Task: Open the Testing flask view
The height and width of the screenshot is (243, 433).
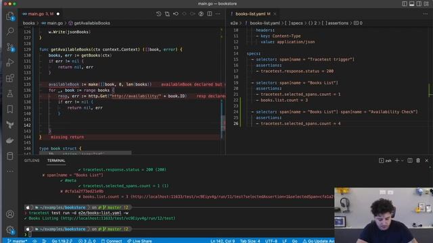Action: pos(10,94)
